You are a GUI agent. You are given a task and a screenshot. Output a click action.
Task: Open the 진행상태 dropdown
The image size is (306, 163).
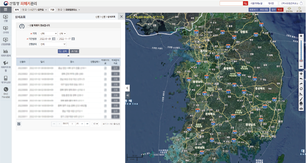[53, 44]
